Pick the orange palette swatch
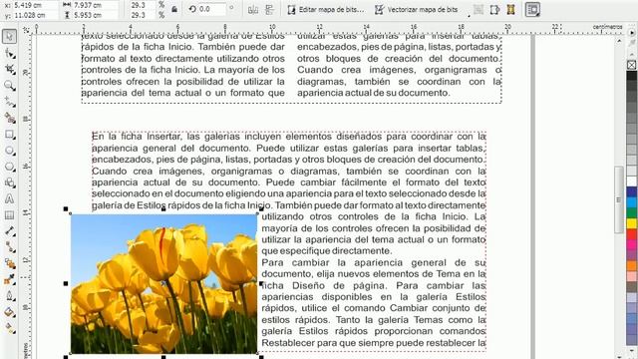 [631, 266]
